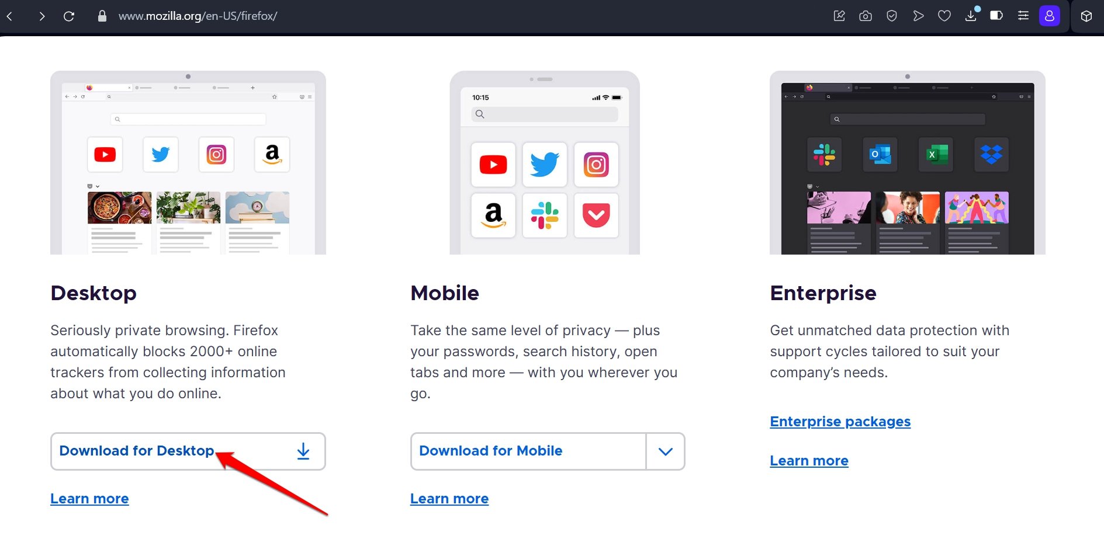Click the send (paper plane) toolbar icon
This screenshot has height=546, width=1104.
tap(918, 16)
